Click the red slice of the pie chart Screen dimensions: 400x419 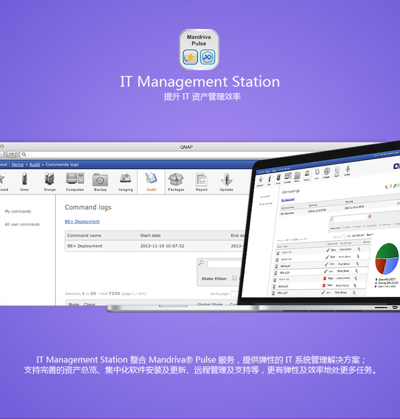pyautogui.click(x=380, y=265)
